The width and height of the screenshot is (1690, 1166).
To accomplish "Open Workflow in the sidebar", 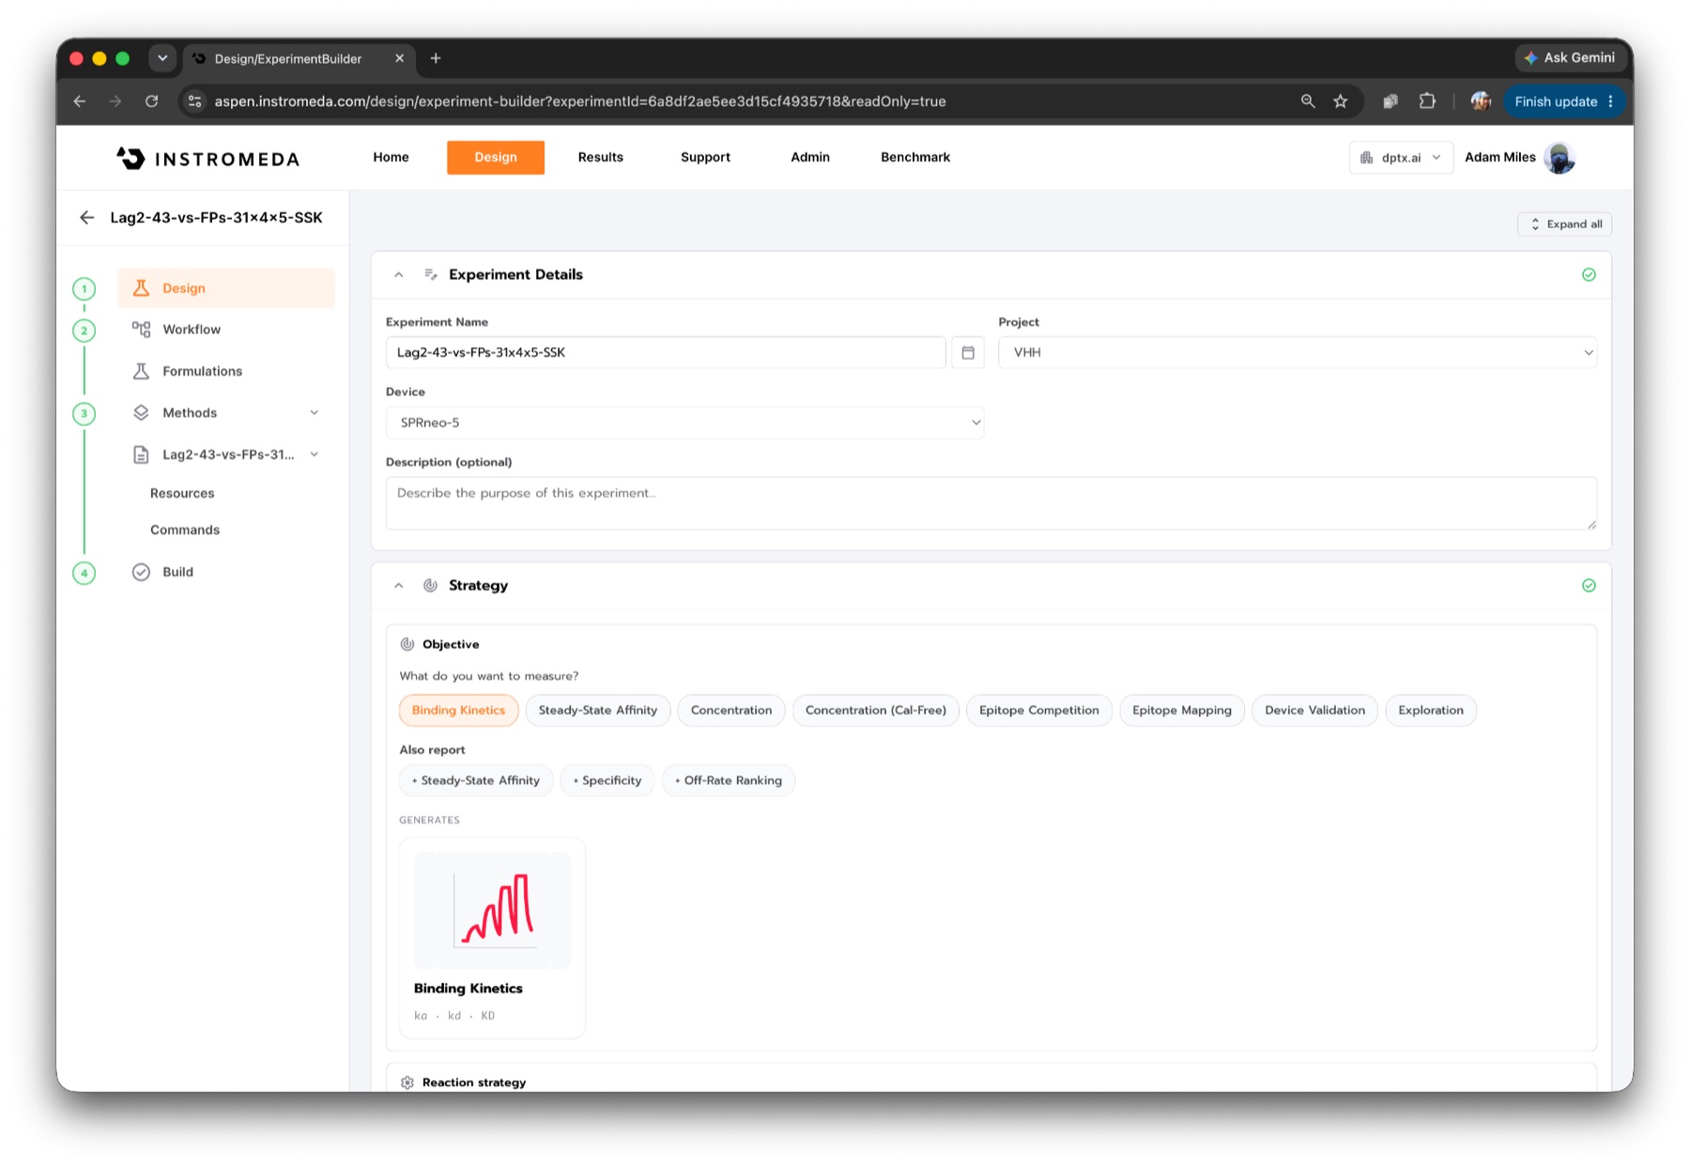I will coord(192,330).
